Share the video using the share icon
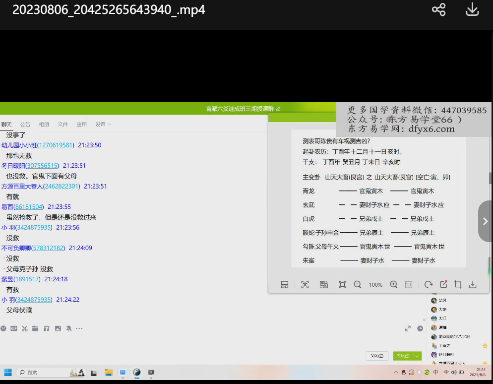The width and height of the screenshot is (493, 384). point(438,10)
